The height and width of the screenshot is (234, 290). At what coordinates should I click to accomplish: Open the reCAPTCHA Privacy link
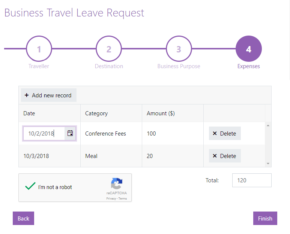click(x=111, y=198)
